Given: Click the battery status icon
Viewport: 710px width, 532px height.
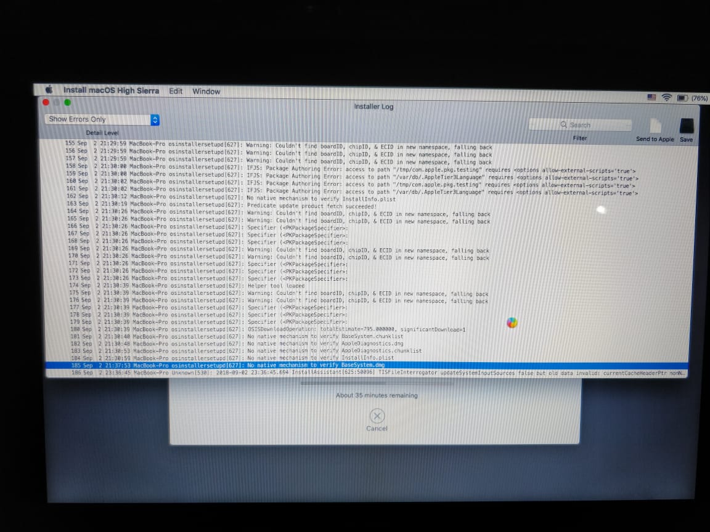Looking at the screenshot, I should [x=682, y=98].
